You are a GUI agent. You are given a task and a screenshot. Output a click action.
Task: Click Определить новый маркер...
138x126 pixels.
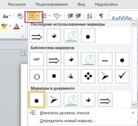point(68,121)
